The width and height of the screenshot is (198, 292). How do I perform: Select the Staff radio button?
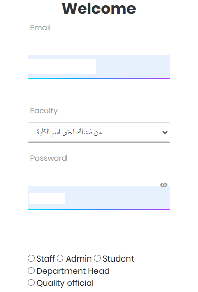click(x=31, y=258)
